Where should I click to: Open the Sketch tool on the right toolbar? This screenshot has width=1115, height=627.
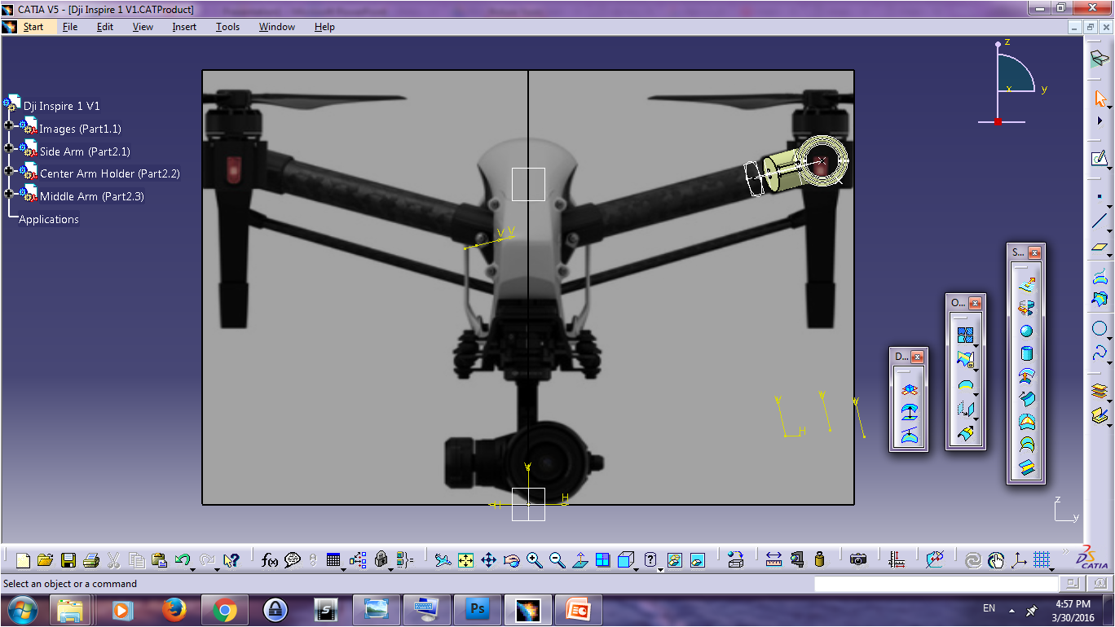click(x=1097, y=159)
